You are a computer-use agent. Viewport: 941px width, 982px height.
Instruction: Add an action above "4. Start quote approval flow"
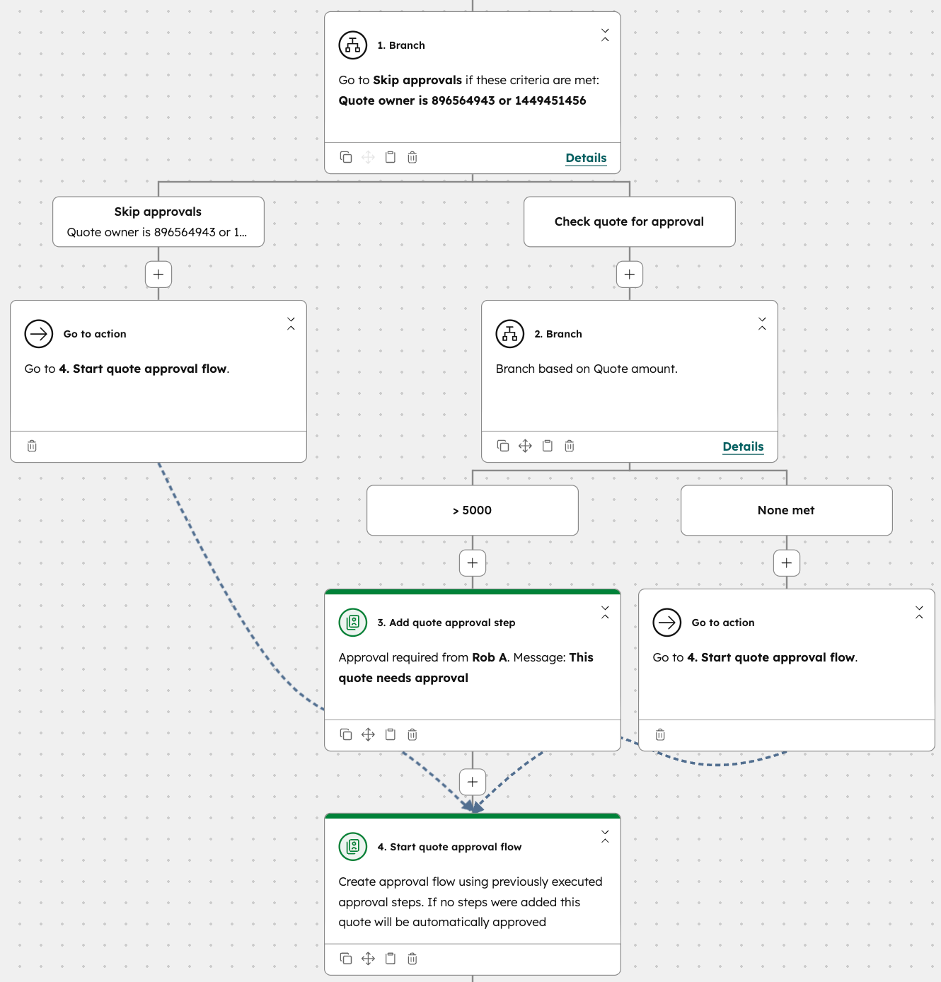coord(472,782)
